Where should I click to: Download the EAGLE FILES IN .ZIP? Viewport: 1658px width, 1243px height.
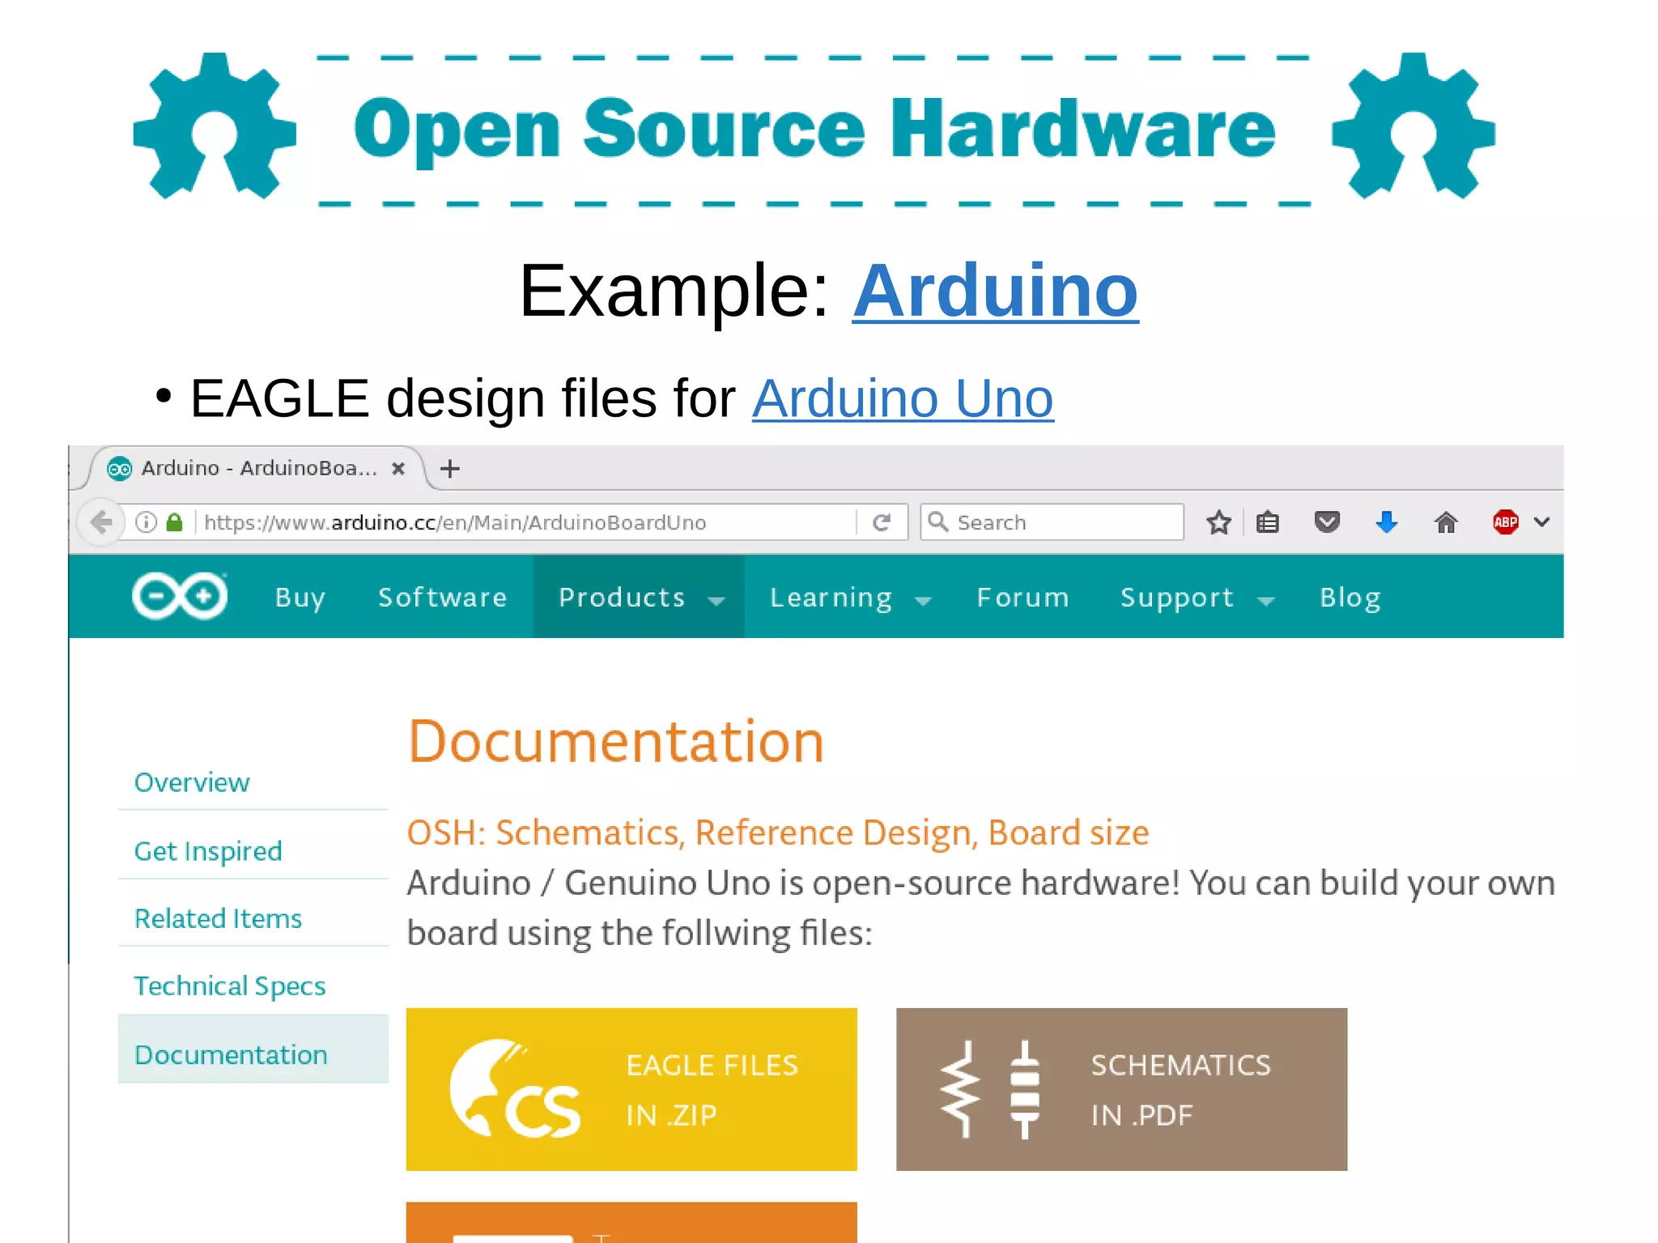631,1089
